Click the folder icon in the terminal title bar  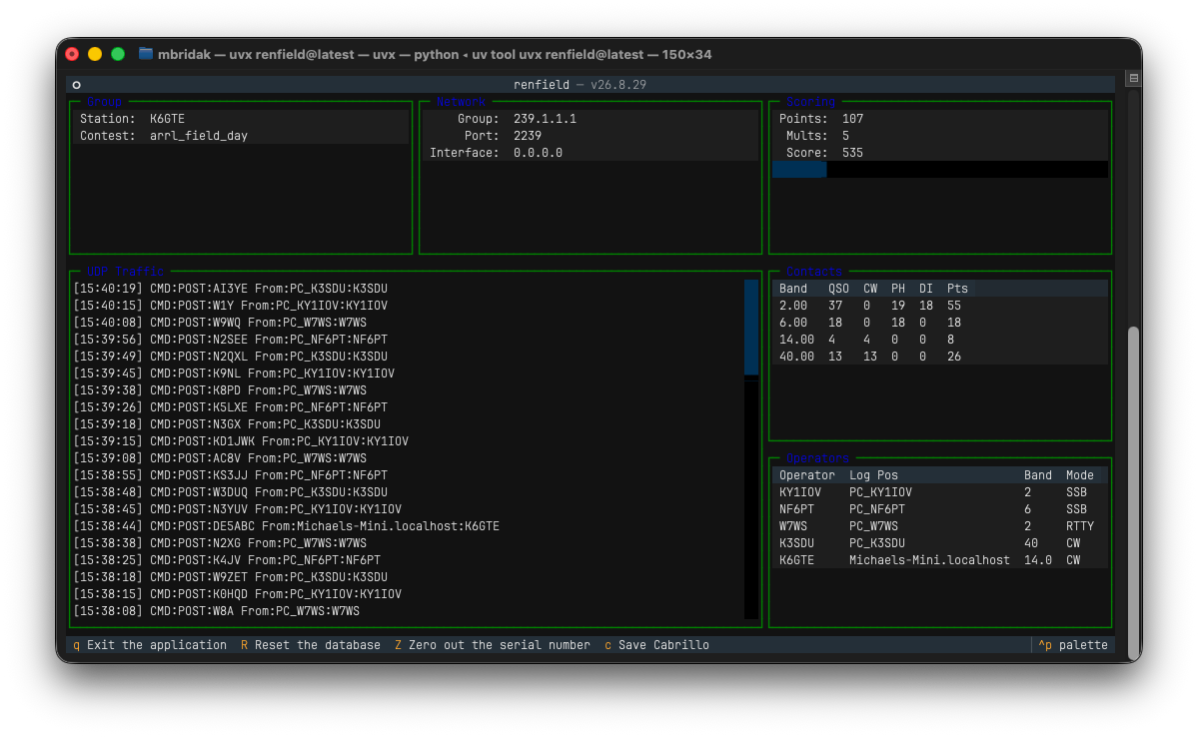coord(145,54)
